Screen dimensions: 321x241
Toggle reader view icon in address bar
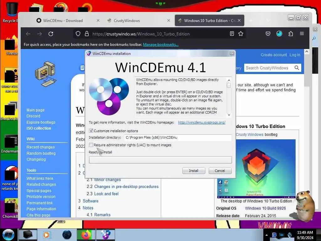coord(232,34)
